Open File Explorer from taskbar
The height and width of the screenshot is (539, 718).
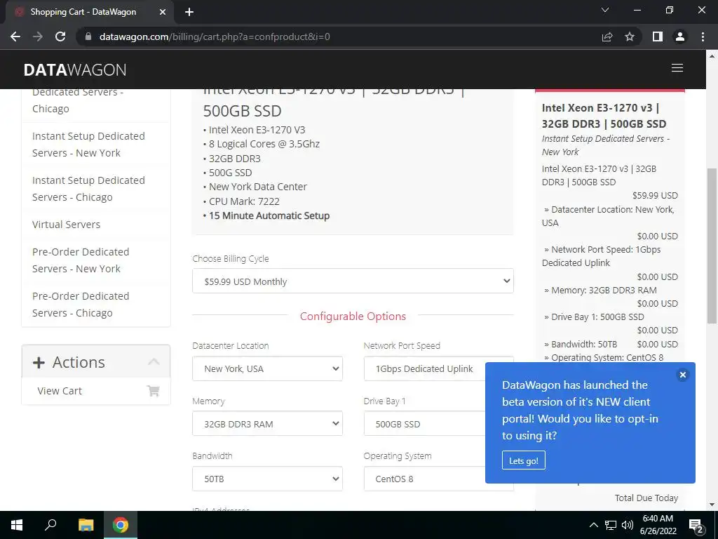pyautogui.click(x=86, y=525)
